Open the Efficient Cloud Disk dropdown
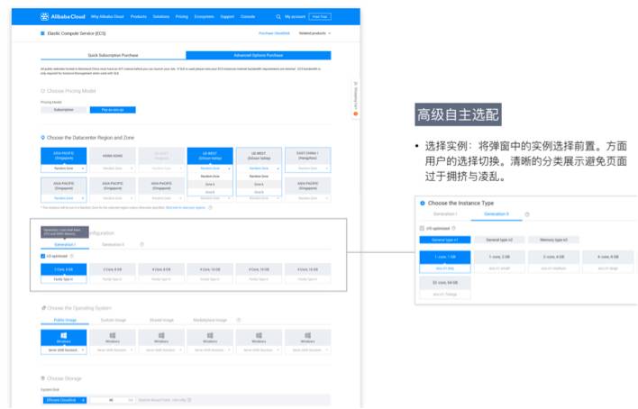Screen dimensions: 638x409 (x=65, y=400)
